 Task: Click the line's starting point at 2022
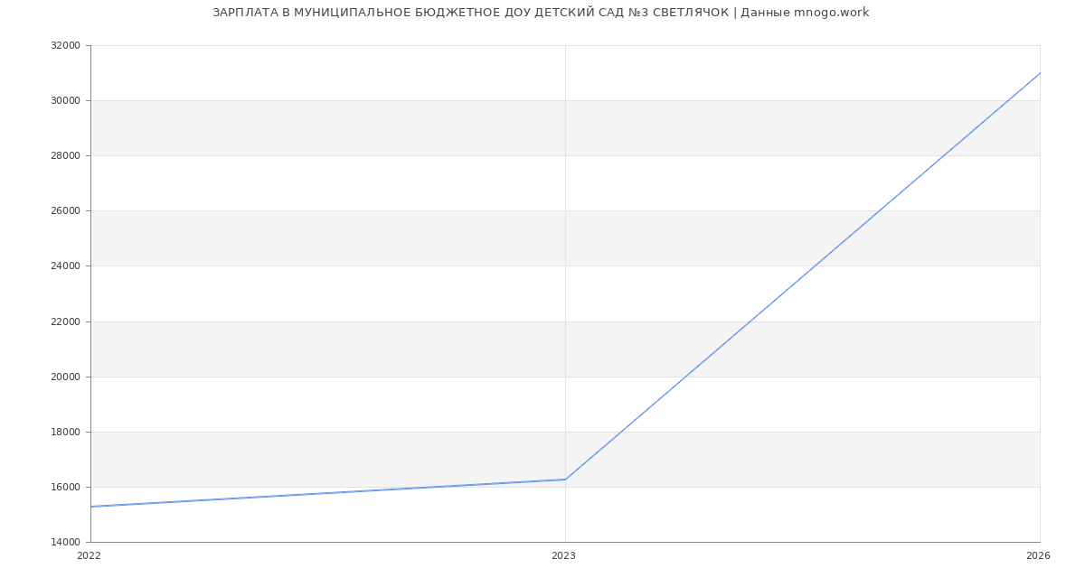pos(90,507)
